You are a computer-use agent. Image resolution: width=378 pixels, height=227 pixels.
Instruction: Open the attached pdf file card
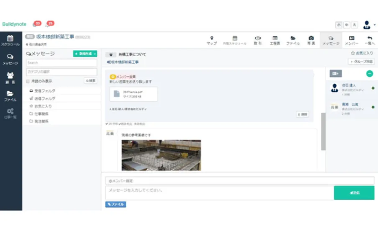pos(133,94)
